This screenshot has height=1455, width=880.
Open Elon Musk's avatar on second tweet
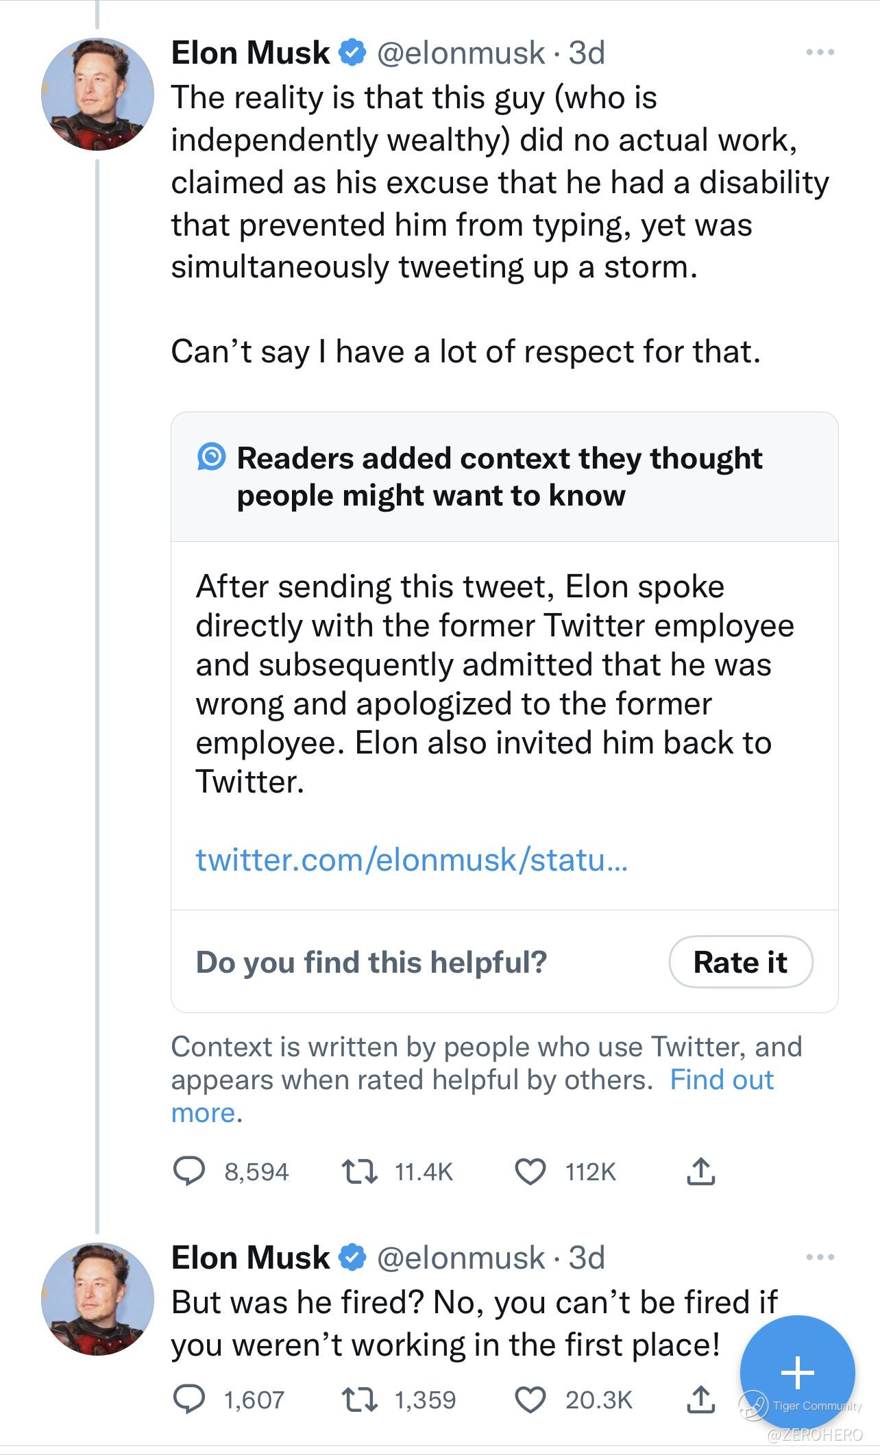click(x=97, y=1299)
